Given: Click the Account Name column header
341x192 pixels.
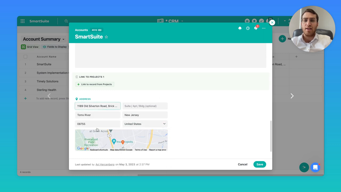Looking at the screenshot, I should [x=46, y=57].
